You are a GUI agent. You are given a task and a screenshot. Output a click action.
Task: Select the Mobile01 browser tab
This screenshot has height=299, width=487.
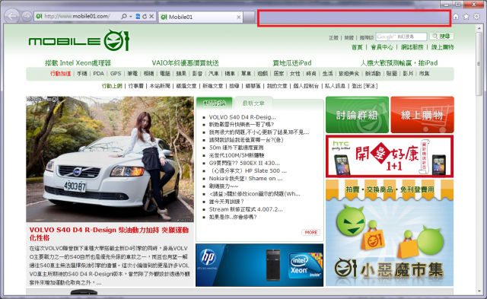click(x=201, y=17)
